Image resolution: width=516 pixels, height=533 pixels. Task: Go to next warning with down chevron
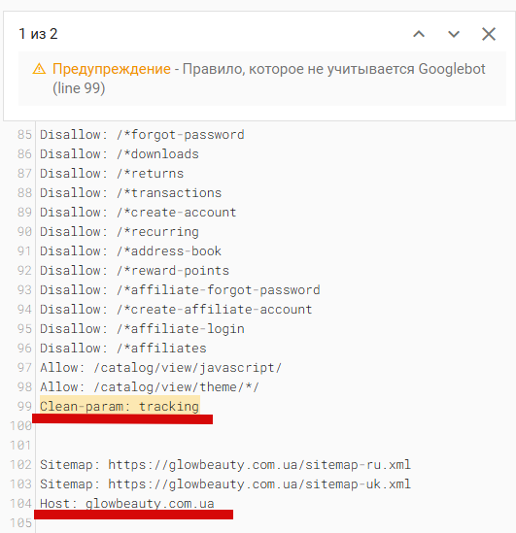(454, 34)
